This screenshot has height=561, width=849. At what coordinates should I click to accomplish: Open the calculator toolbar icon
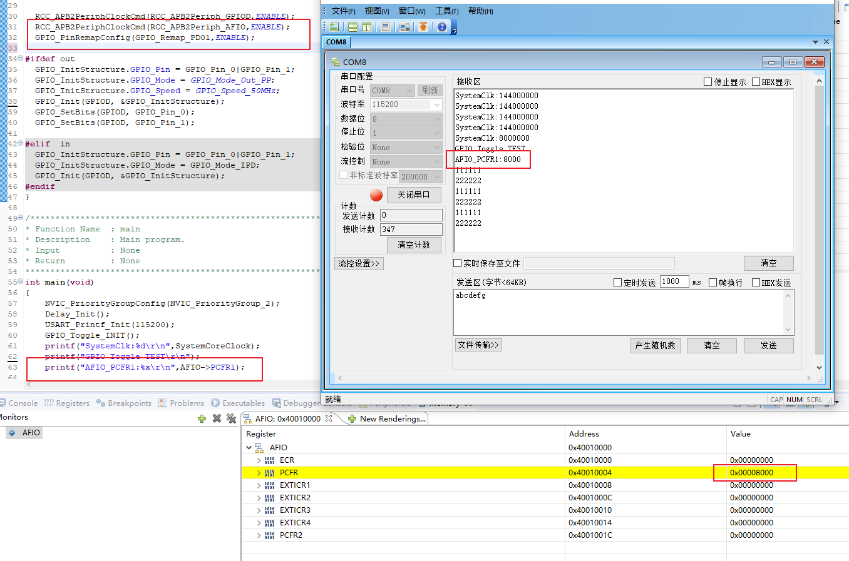coord(386,27)
